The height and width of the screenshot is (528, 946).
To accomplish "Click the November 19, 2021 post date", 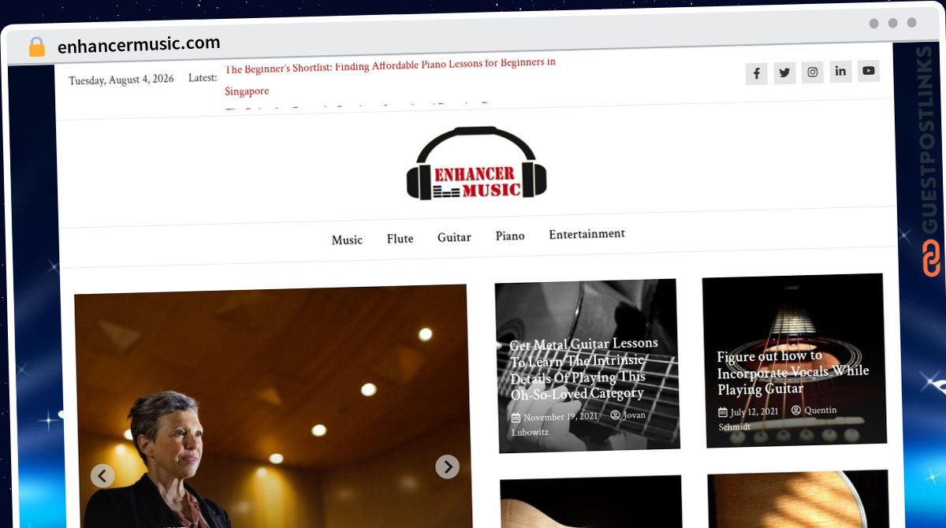I will (561, 417).
